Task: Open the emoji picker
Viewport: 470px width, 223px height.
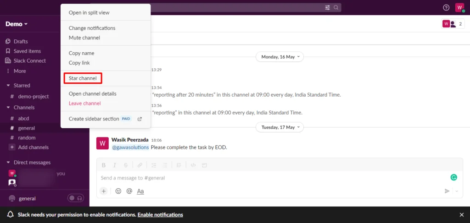Action: coord(118,191)
